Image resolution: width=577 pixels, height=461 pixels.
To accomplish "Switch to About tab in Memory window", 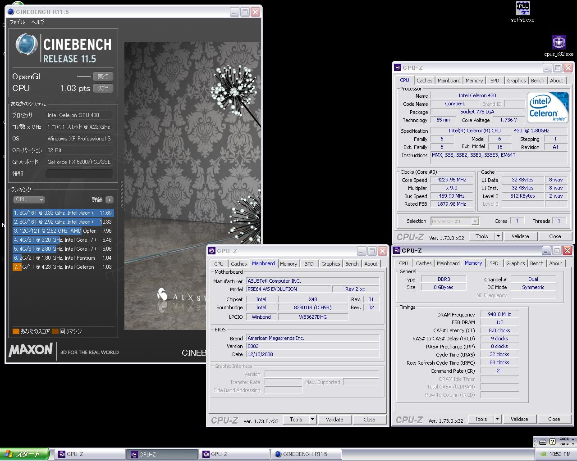I will pos(555,263).
